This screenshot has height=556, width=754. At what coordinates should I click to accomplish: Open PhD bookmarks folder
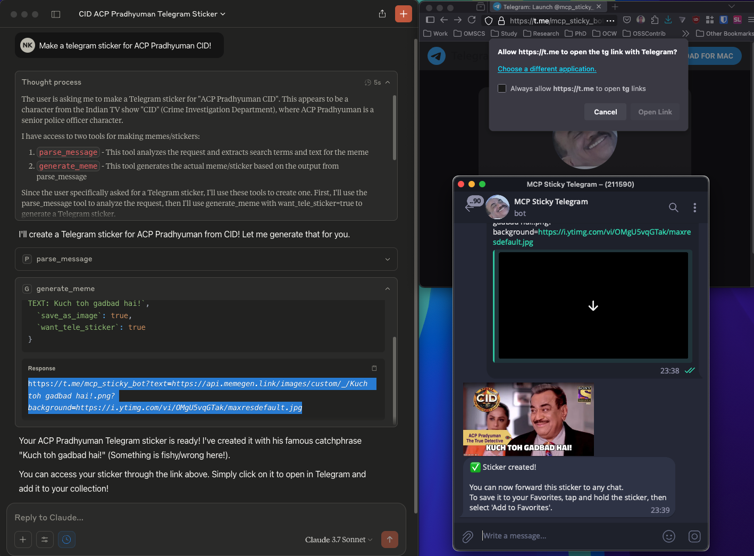click(576, 34)
